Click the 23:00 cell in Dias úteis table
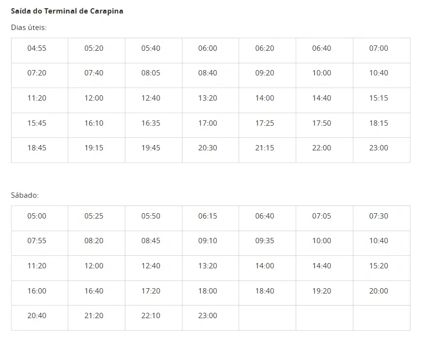439x337 pixels. click(x=378, y=148)
